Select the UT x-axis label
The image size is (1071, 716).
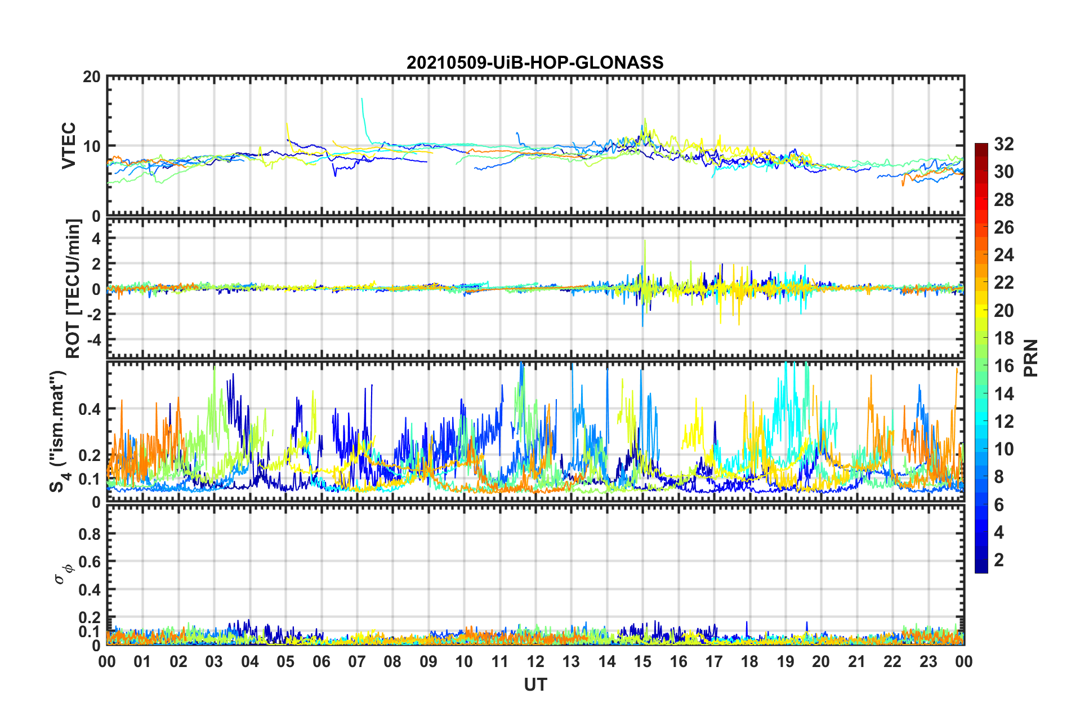pos(535,684)
